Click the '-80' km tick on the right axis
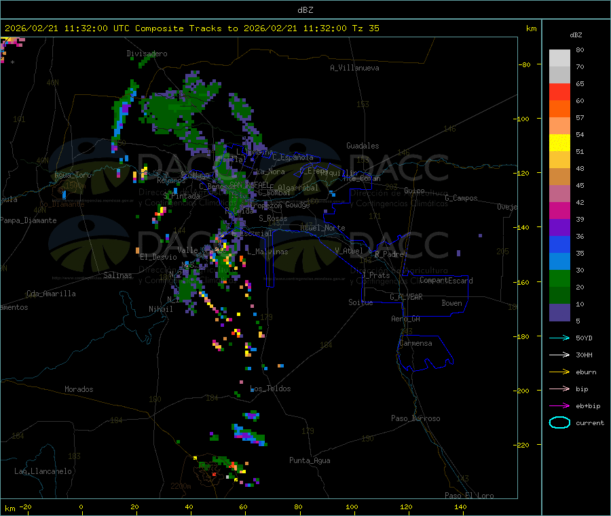Image resolution: width=611 pixels, height=516 pixels. point(525,64)
